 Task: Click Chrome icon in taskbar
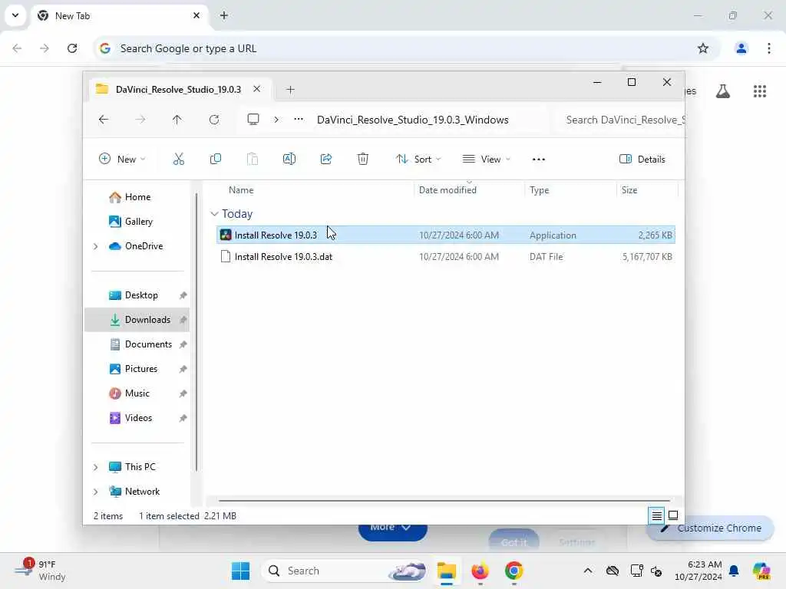(514, 571)
